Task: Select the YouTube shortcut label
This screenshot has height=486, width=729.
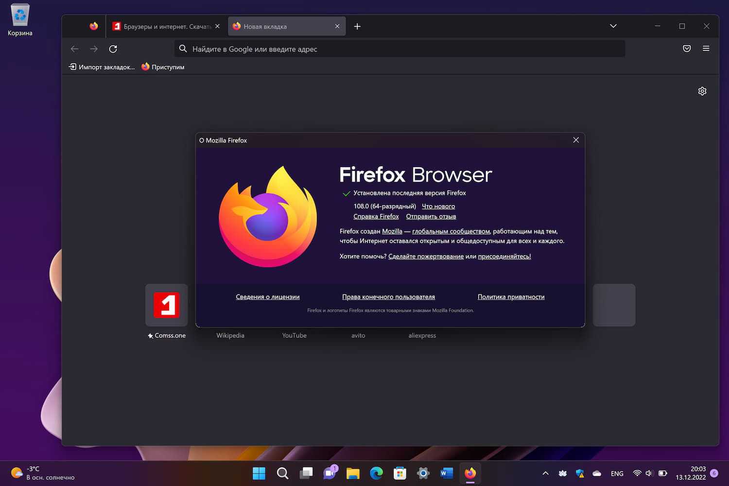Action: [295, 335]
